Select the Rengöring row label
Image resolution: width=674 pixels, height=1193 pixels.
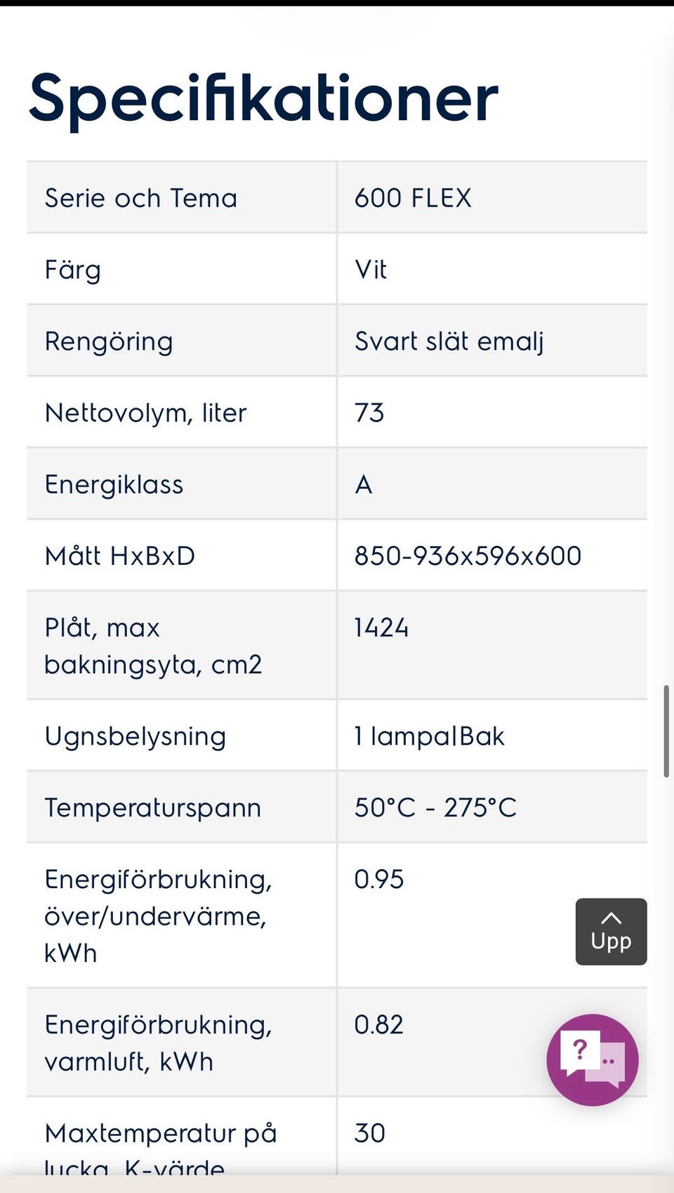(x=109, y=342)
